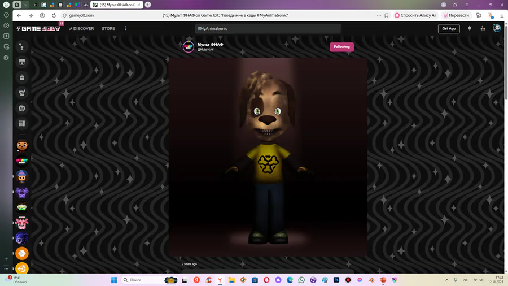508x286 pixels.
Task: Open the friends list icon
Action: (x=483, y=28)
